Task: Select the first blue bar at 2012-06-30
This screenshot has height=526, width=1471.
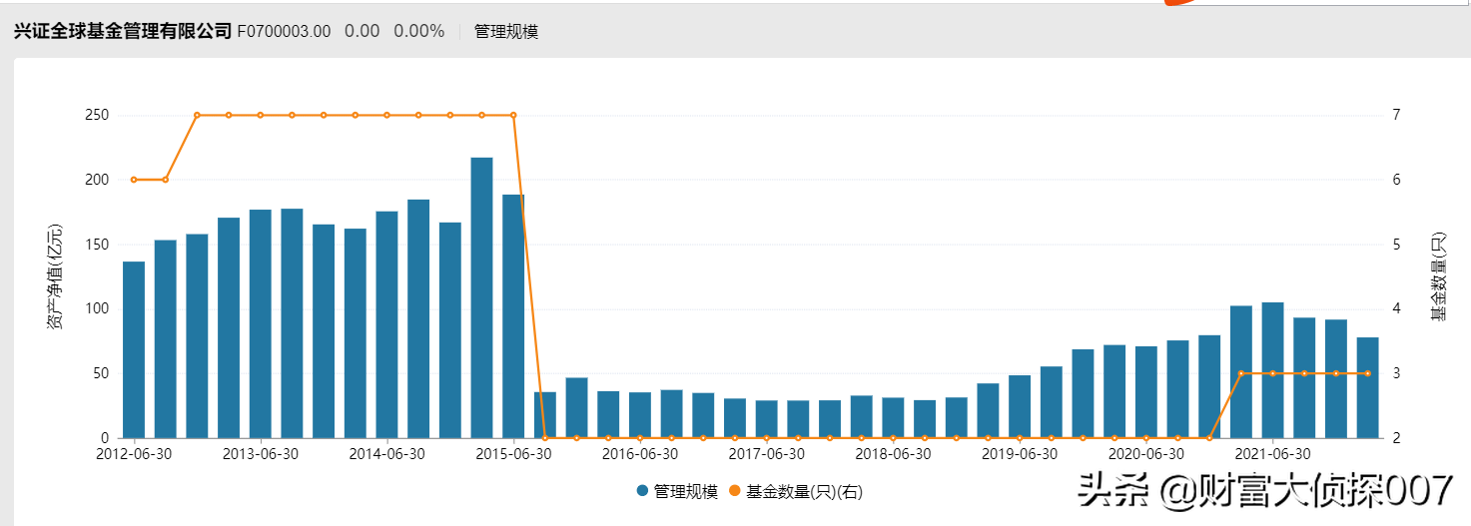Action: point(134,349)
